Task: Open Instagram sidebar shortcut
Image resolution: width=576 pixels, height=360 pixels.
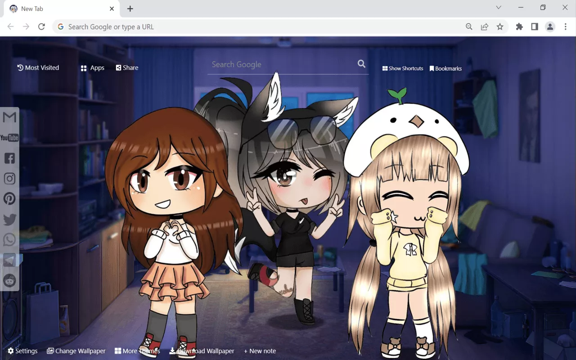Action: [x=9, y=179]
